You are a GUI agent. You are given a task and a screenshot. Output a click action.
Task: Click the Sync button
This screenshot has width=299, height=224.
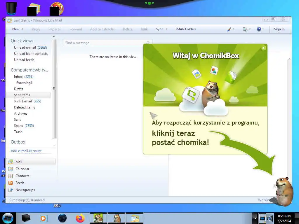(159, 29)
